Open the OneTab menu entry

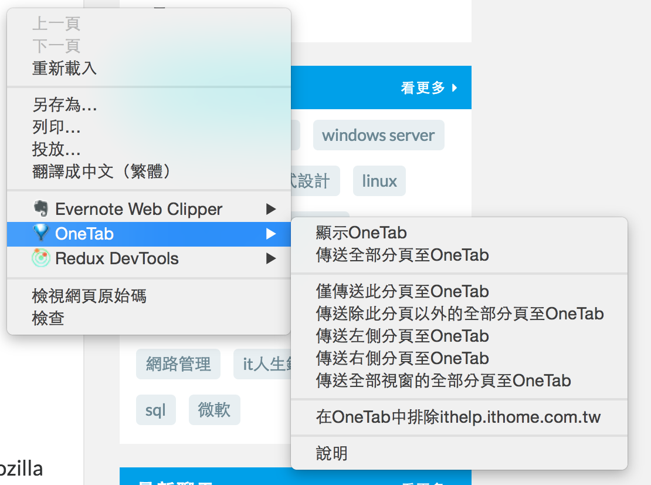click(148, 234)
